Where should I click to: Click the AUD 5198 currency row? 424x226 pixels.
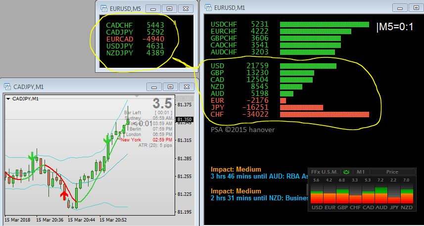(x=252, y=93)
